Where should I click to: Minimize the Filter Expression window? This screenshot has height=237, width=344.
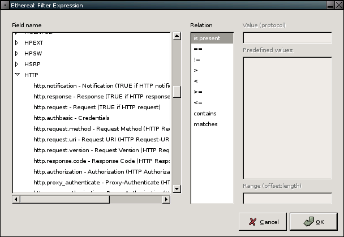pyautogui.click(x=330, y=5)
